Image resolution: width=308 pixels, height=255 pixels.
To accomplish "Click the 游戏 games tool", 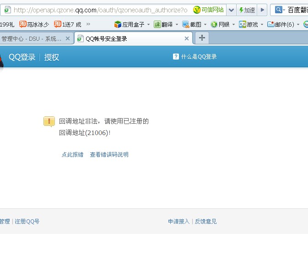I will pos(249,24).
